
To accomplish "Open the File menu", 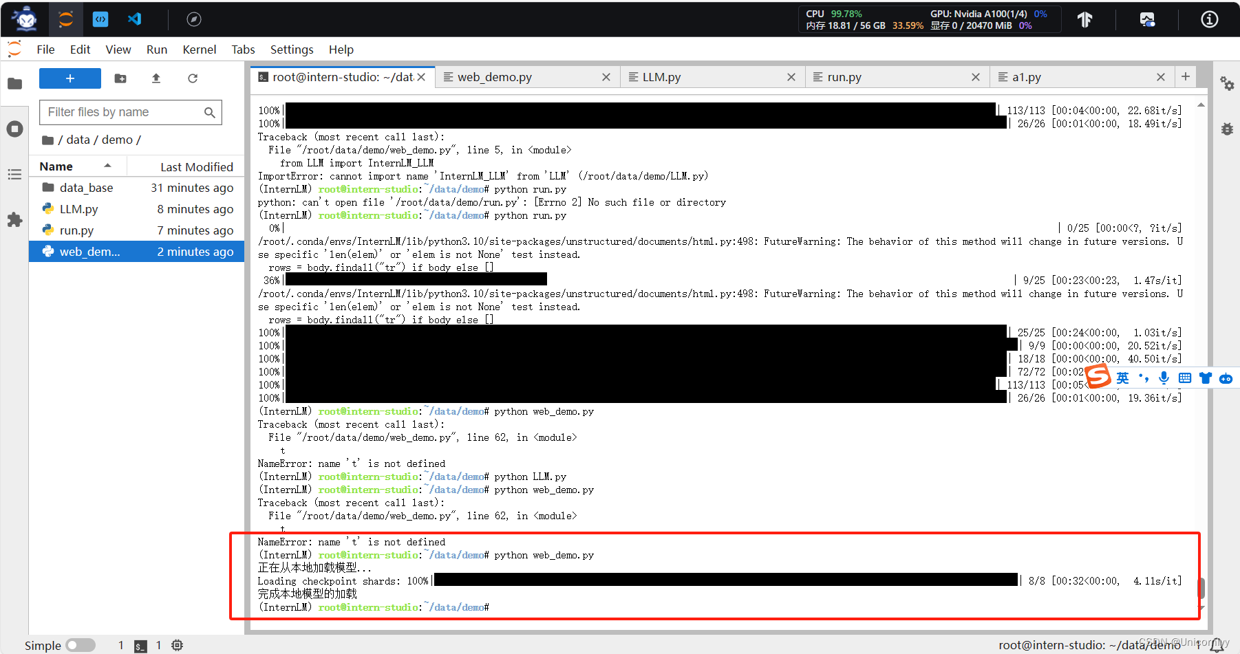I will (x=45, y=50).
